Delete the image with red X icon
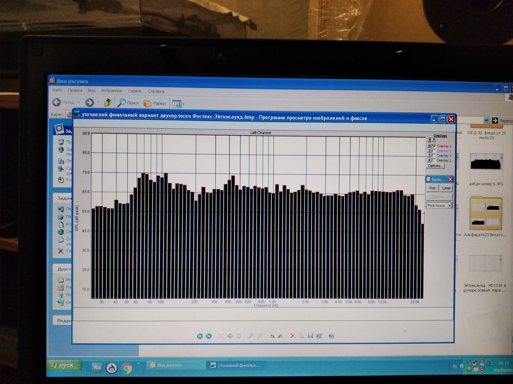 (293, 336)
